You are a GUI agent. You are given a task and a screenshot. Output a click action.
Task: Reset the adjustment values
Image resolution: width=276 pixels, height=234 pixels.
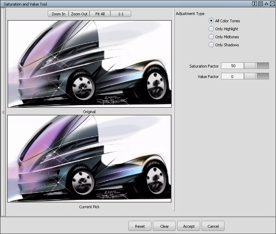click(x=140, y=226)
